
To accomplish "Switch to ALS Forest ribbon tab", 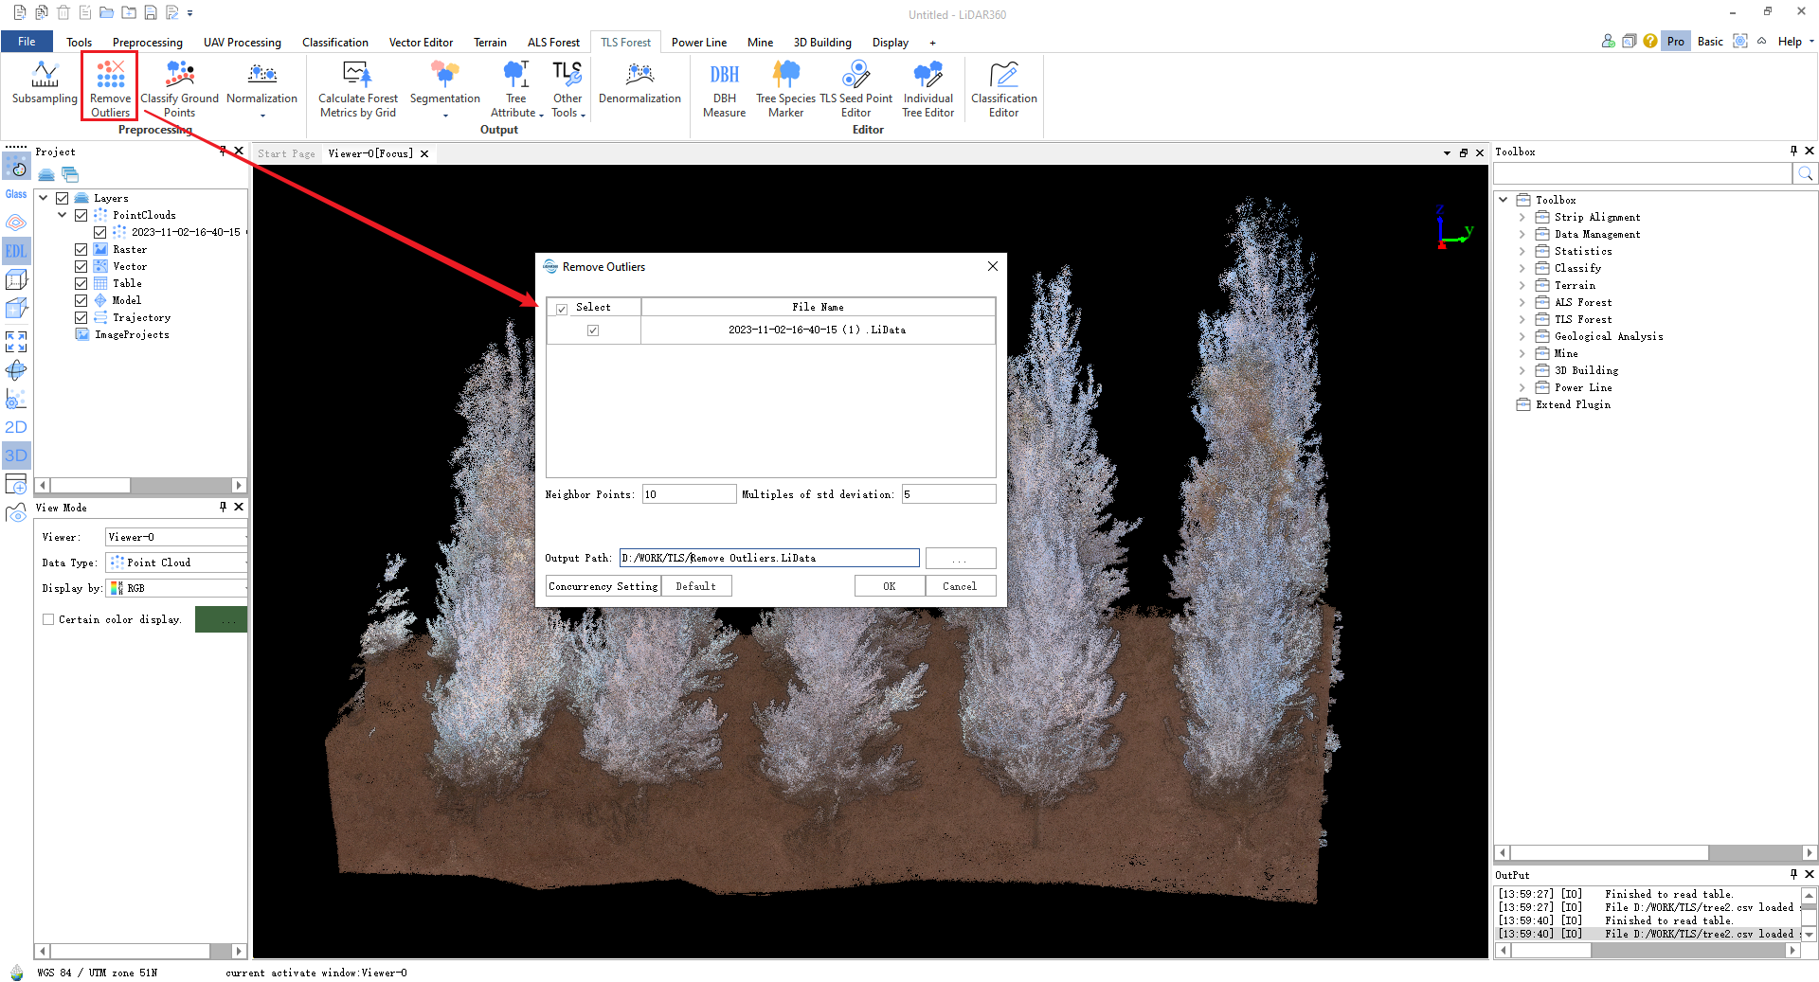I will click(x=553, y=42).
